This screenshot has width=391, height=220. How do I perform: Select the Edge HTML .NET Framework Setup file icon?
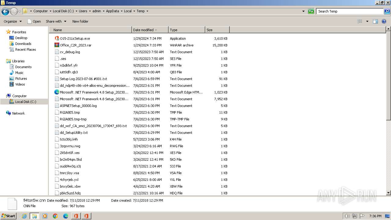pyautogui.click(x=57, y=92)
